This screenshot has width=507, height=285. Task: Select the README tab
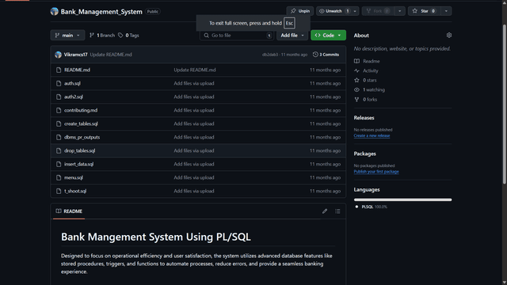pyautogui.click(x=69, y=211)
